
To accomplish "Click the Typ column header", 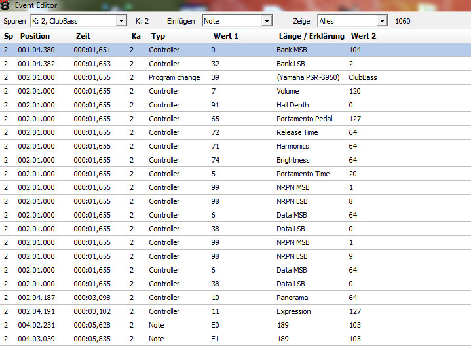I will (x=158, y=36).
